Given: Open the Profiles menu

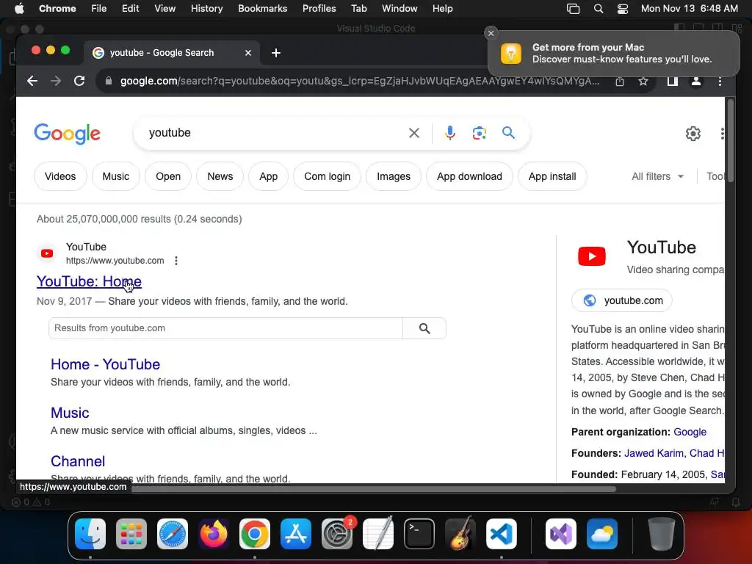Looking at the screenshot, I should (x=319, y=9).
